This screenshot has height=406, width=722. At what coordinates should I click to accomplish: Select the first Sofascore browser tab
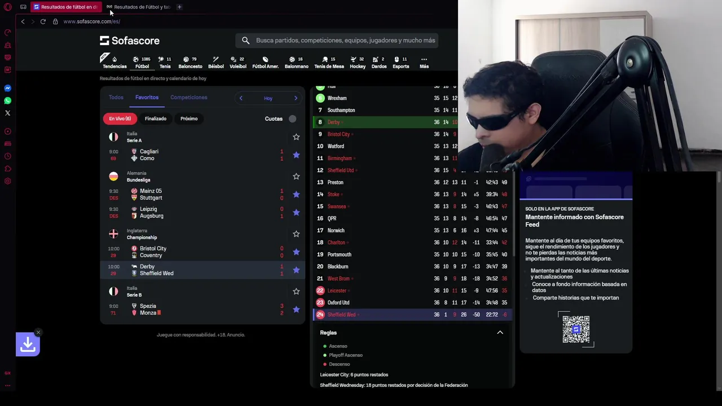[x=67, y=7]
